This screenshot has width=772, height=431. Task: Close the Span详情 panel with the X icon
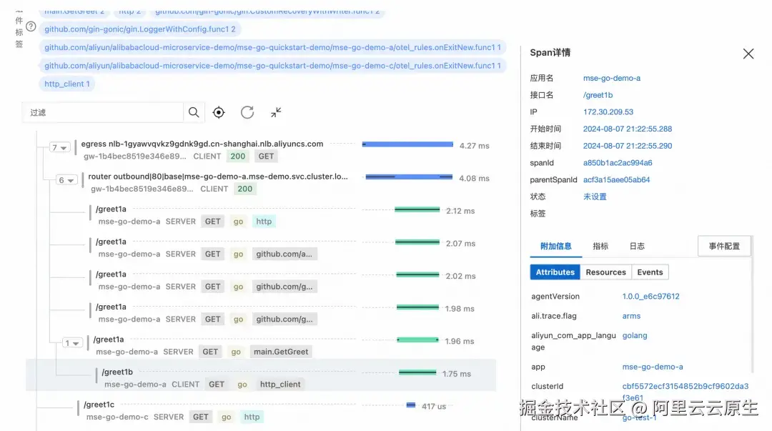point(748,53)
